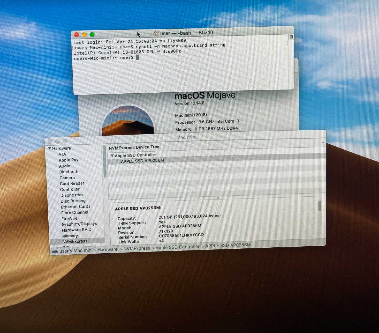Click the details pane vertical scrollbar
Image resolution: width=379 pixels, height=333 pixels.
pos(320,206)
